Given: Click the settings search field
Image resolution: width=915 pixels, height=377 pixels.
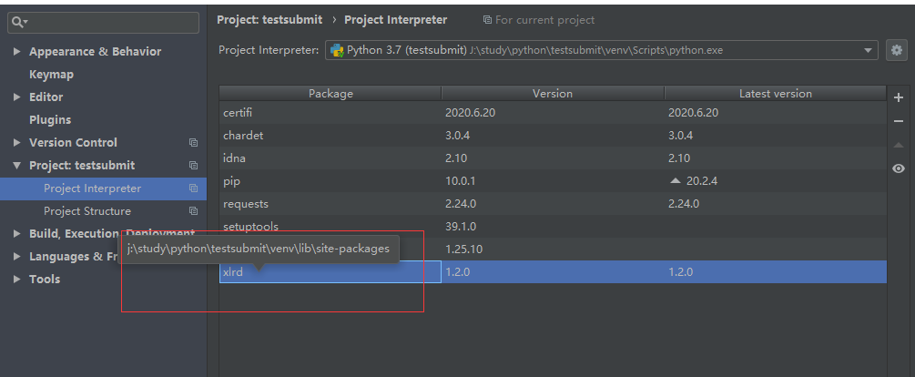Looking at the screenshot, I should (109, 21).
